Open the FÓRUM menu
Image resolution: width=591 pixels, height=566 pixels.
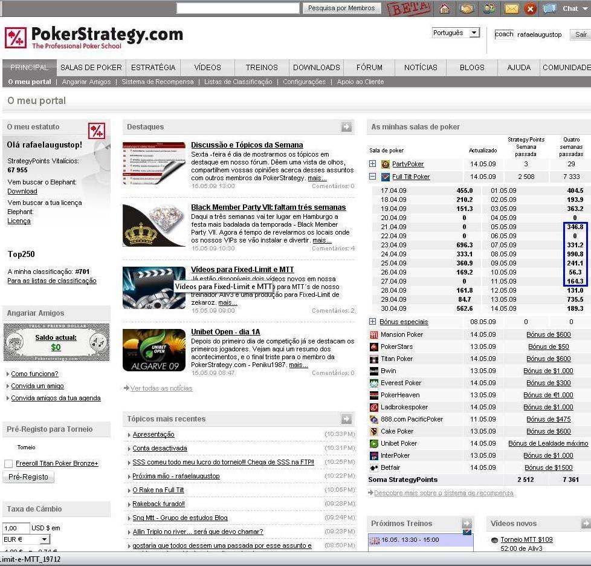pyautogui.click(x=369, y=68)
